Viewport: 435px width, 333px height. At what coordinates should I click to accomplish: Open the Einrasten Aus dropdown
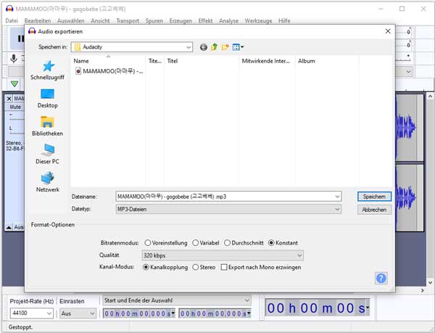tap(78, 313)
